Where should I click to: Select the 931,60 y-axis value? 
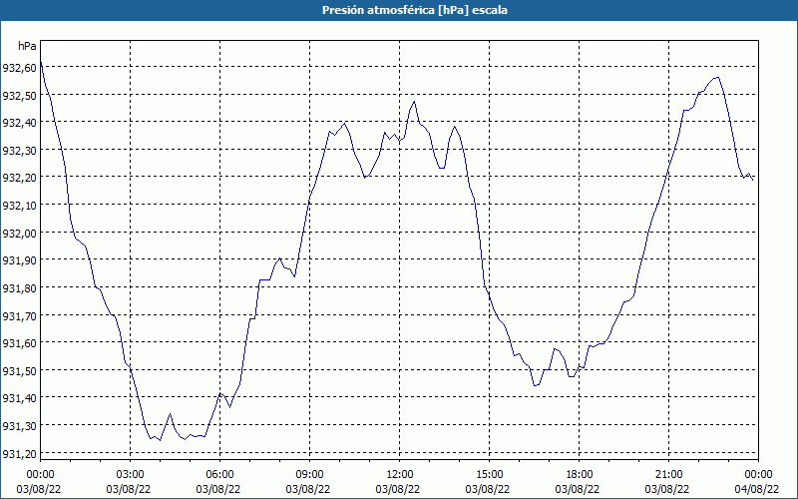coord(19,343)
